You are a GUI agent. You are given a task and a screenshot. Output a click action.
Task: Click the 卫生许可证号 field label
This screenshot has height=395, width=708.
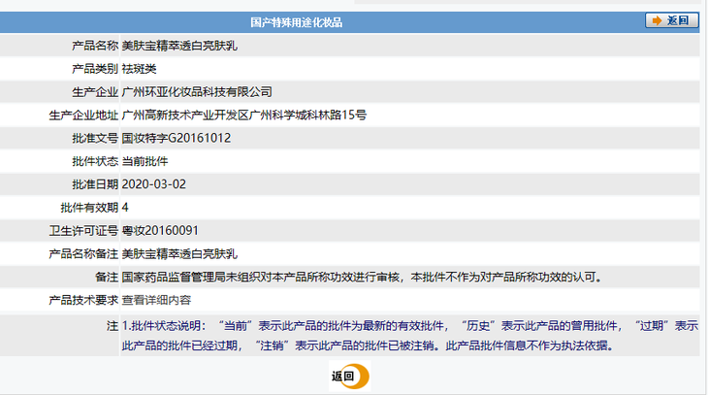(83, 231)
